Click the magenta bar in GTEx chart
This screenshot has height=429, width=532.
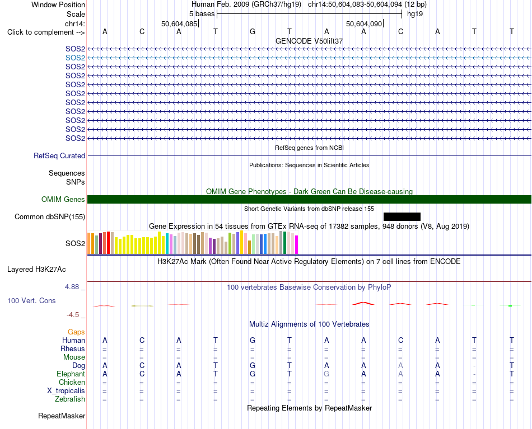[297, 244]
